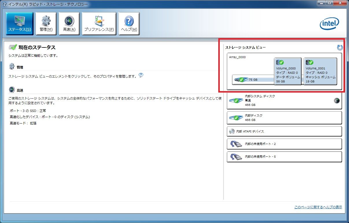Select the 内部システム ディスク 466 GB entry

click(284, 100)
